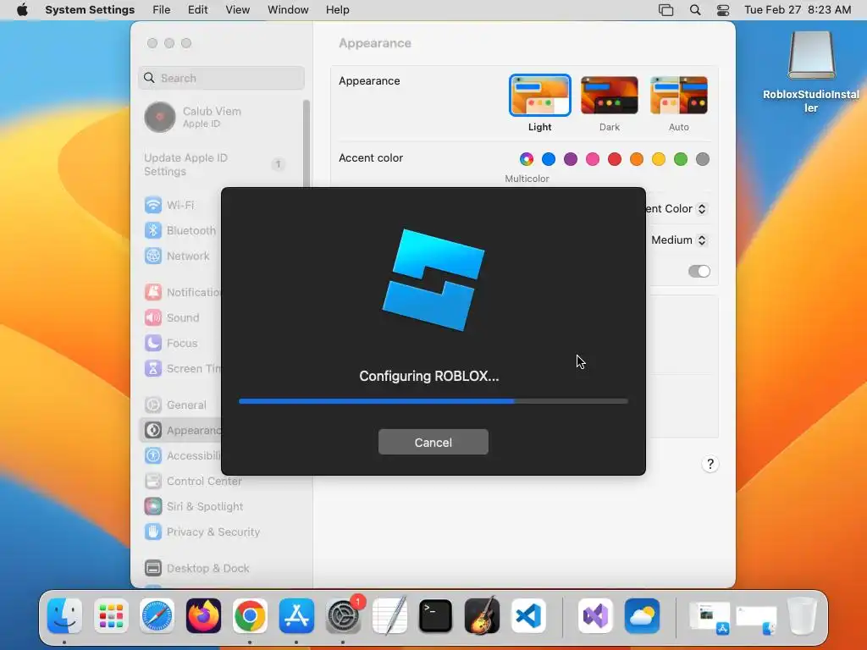Image resolution: width=867 pixels, height=650 pixels.
Task: Open Notifications settings in sidebar
Action: click(183, 292)
